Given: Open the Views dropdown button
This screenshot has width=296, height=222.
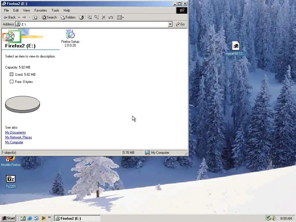Looking at the screenshot, I should click(121, 17).
